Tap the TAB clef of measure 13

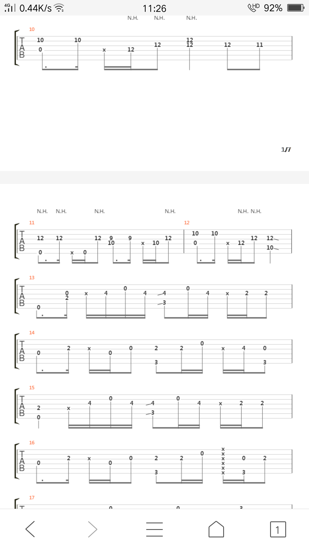(x=22, y=296)
